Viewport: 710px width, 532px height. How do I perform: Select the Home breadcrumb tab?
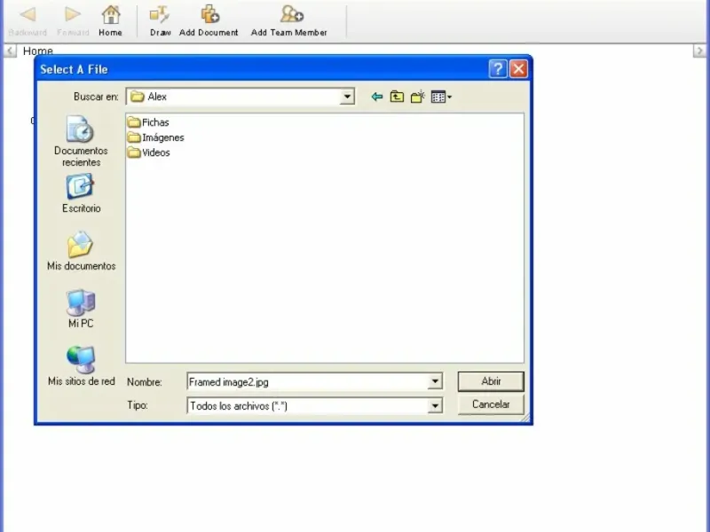click(x=38, y=51)
